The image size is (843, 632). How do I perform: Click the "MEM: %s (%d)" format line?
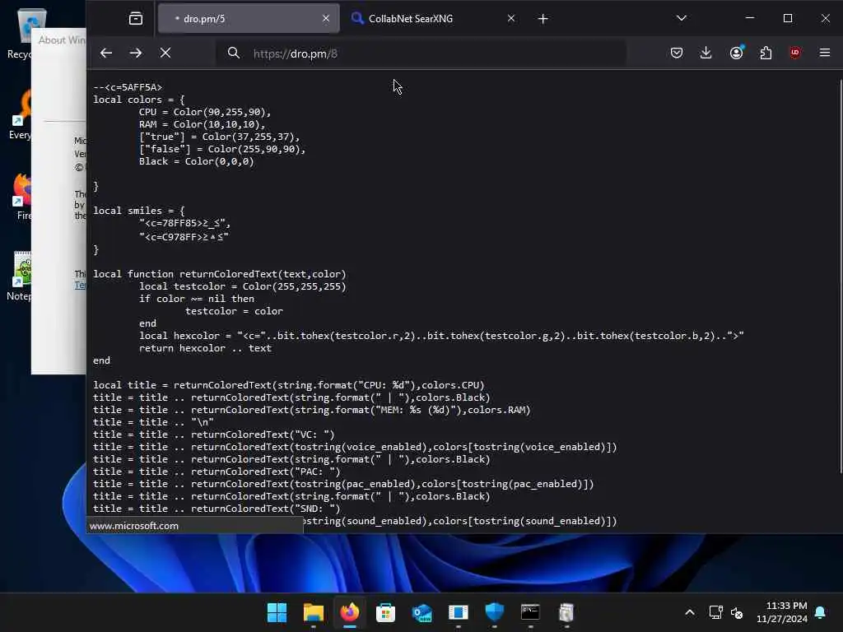(x=312, y=410)
